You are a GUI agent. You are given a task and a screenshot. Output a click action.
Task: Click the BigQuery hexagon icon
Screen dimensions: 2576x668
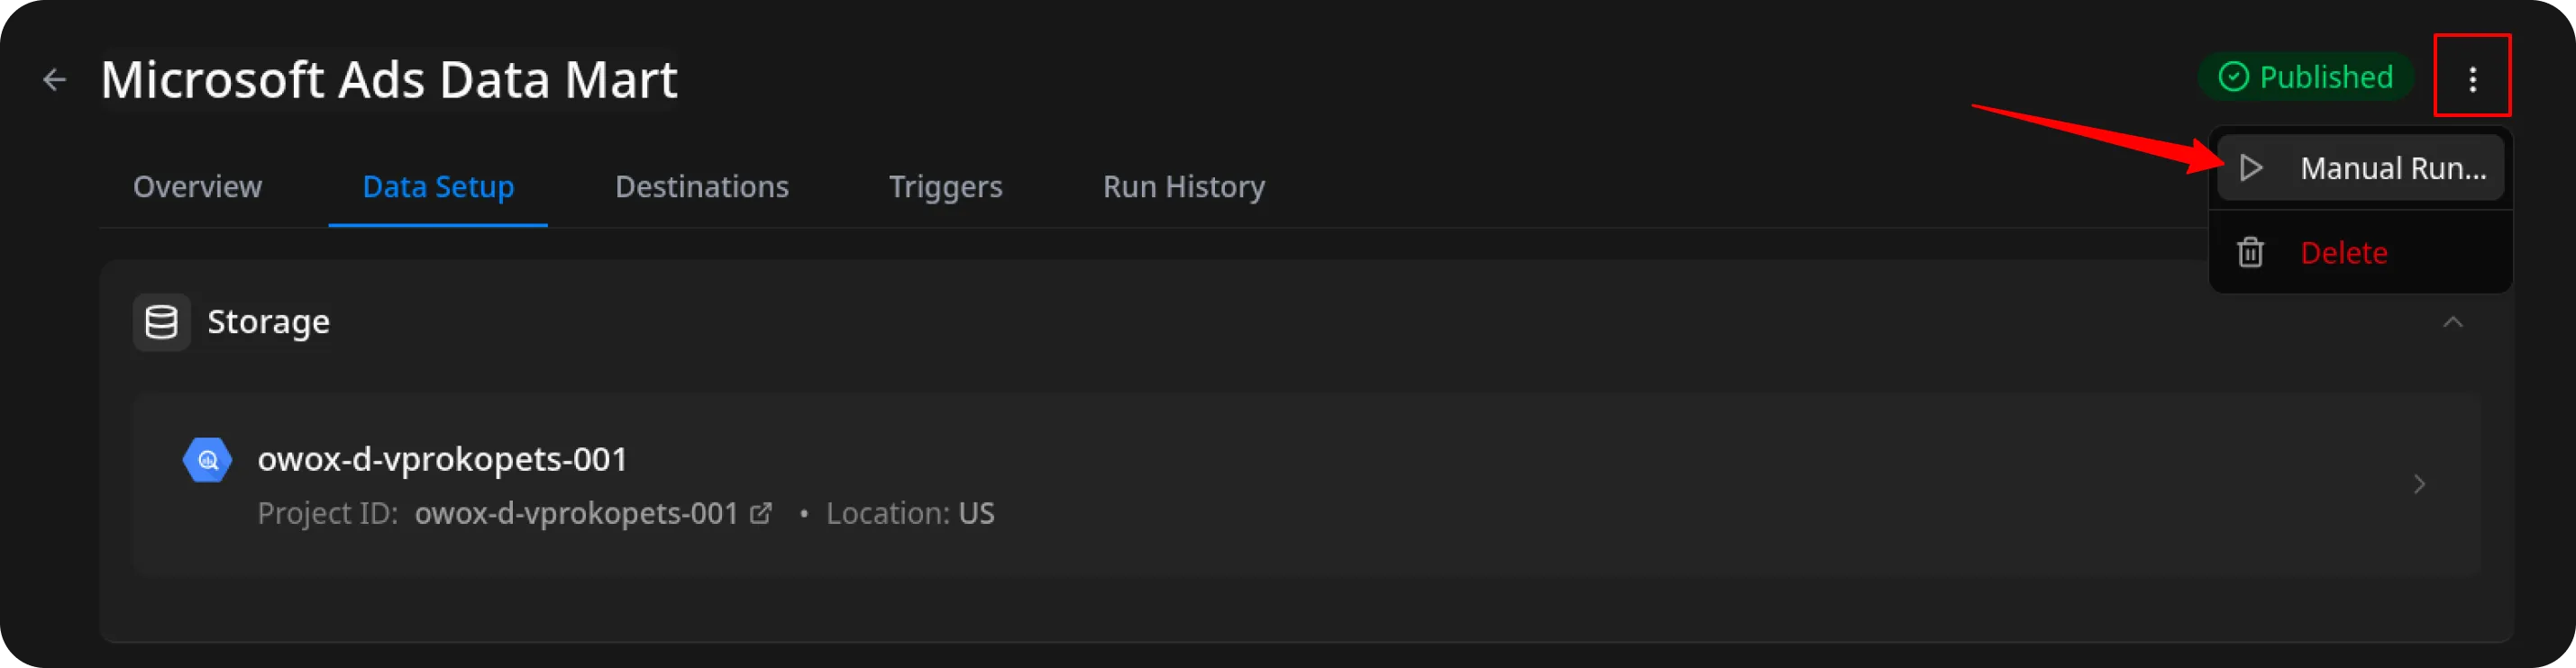207,459
